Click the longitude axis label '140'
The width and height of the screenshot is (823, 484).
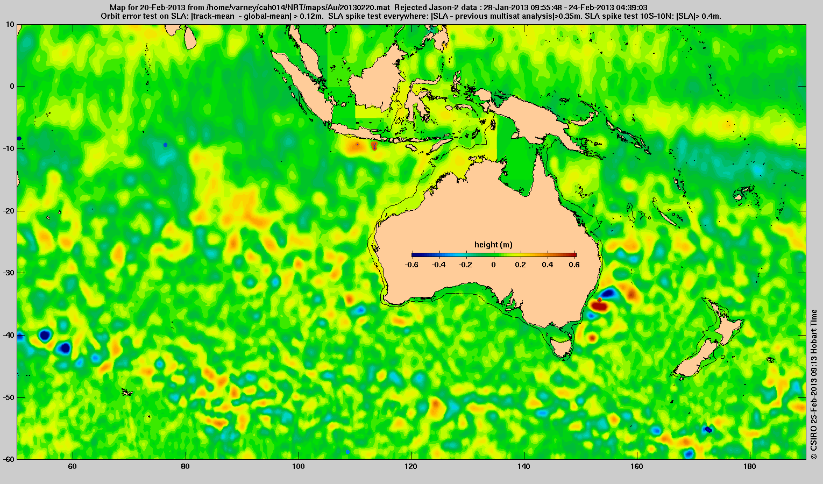524,466
